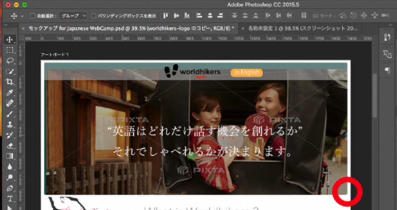Select the Move tool in the toolbox
The height and width of the screenshot is (210, 397).
[x=10, y=40]
